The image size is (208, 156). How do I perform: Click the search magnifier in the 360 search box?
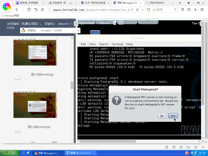click(x=175, y=9)
